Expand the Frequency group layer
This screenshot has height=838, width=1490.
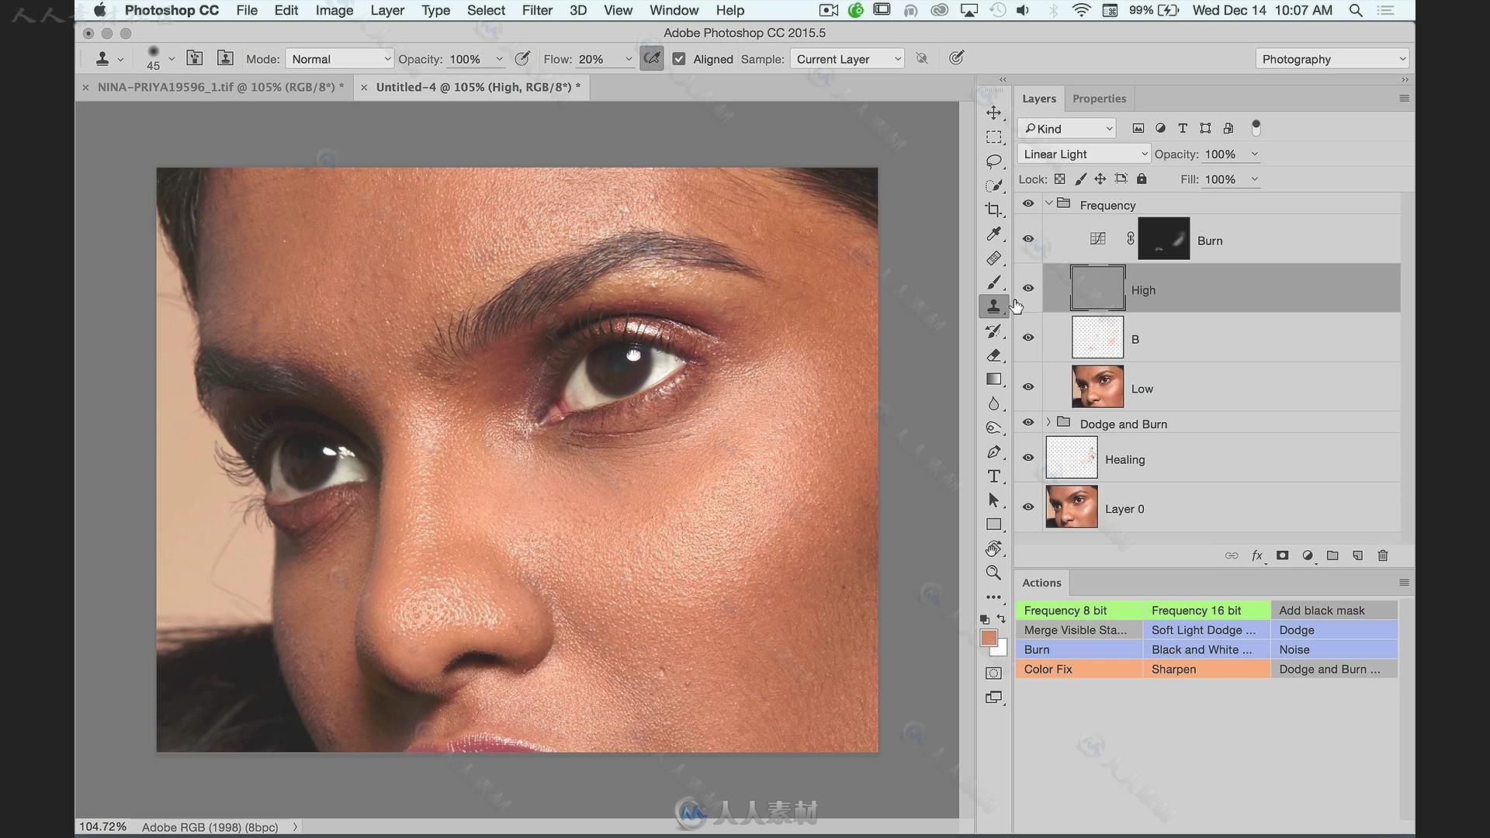(1048, 205)
